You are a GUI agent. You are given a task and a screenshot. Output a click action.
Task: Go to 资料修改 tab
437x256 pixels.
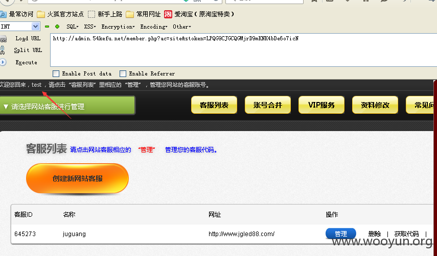pyautogui.click(x=375, y=105)
